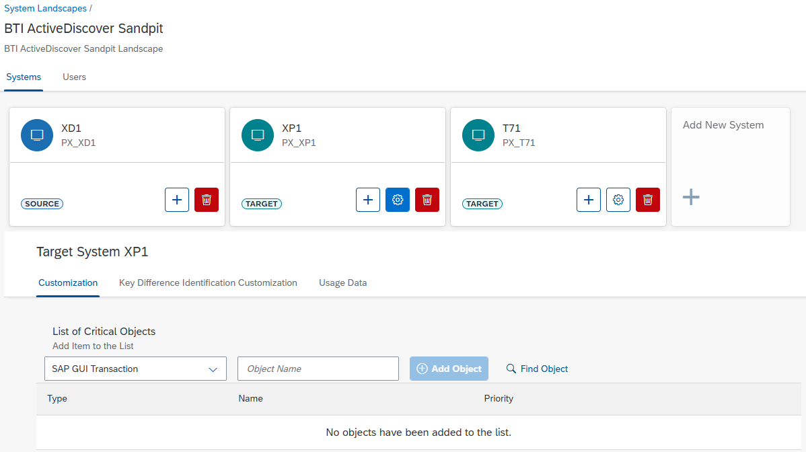Click the plus button on the XD1 card
Viewport: 806px width, 452px height.
[177, 200]
